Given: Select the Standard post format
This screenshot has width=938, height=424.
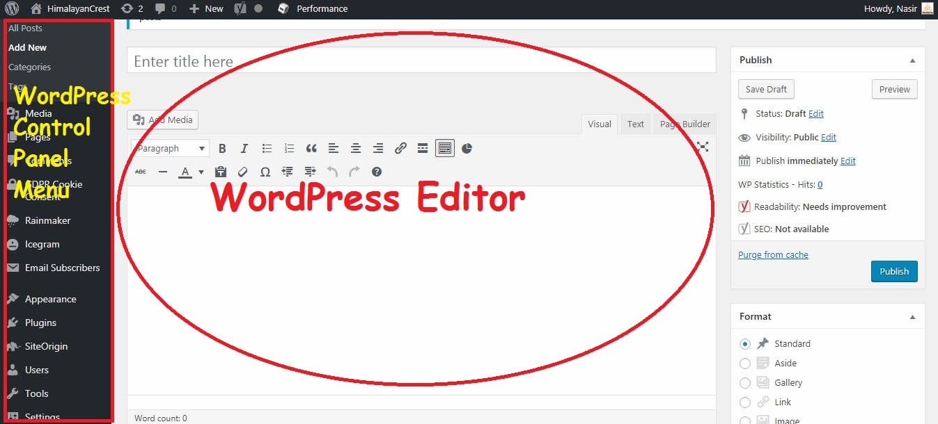Looking at the screenshot, I should 745,343.
